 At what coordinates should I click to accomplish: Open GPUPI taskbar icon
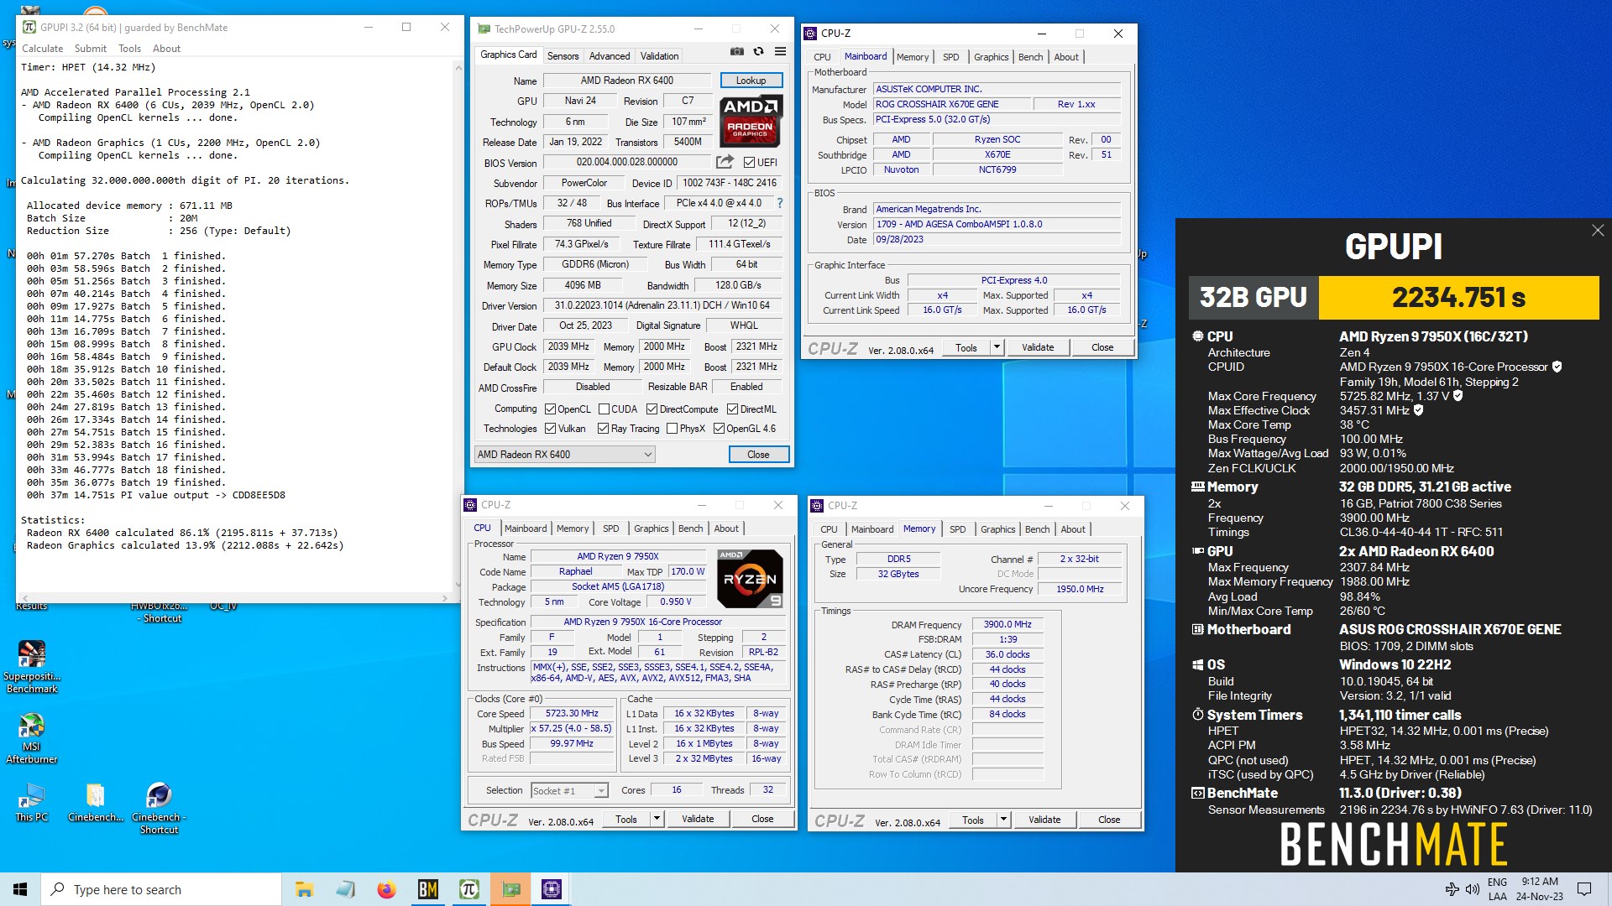(x=468, y=889)
